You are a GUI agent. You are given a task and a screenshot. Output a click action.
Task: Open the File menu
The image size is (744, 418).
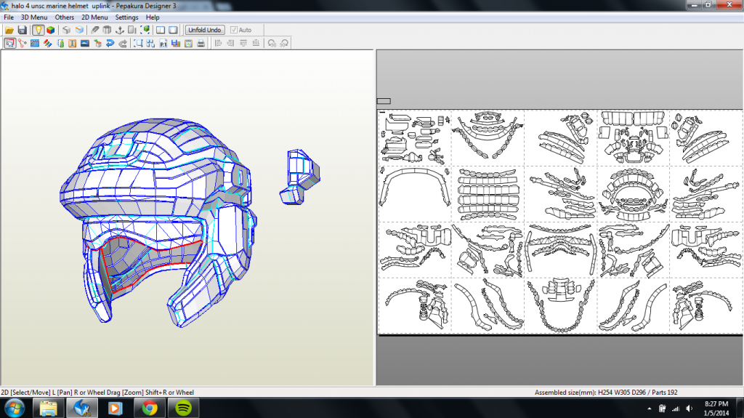(x=9, y=17)
